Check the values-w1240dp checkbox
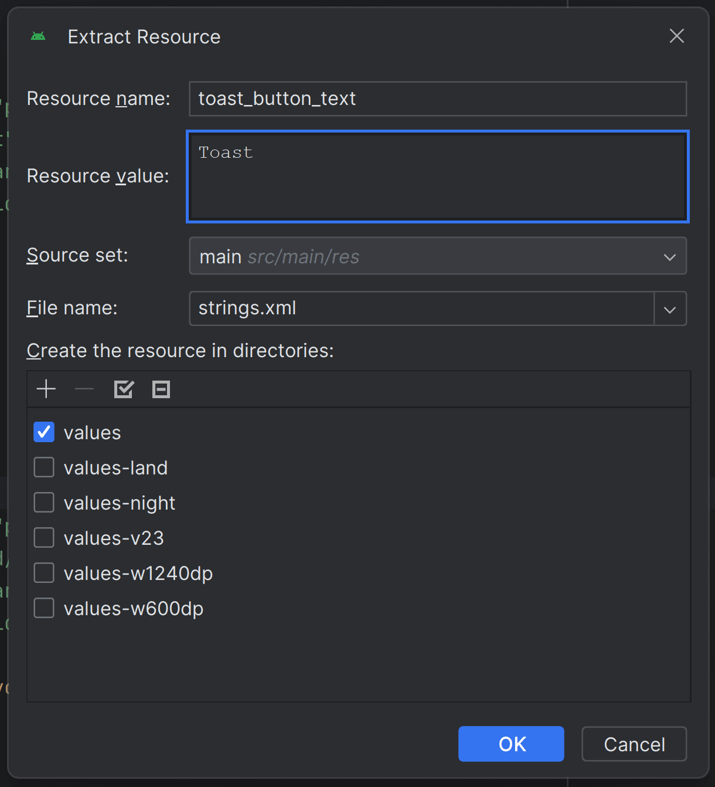Screen dimensions: 715x787 click(x=44, y=573)
